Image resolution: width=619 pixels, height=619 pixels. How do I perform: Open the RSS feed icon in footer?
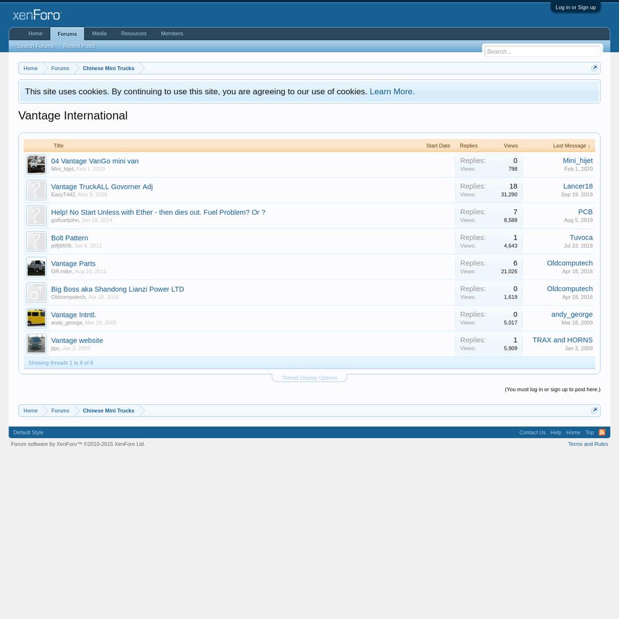pos(602,432)
